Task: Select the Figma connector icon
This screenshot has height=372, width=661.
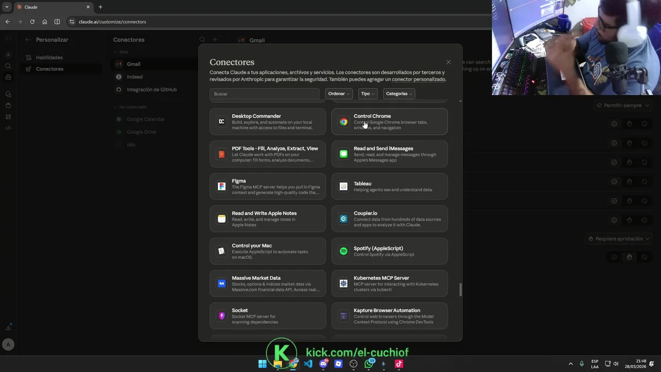Action: click(x=222, y=187)
